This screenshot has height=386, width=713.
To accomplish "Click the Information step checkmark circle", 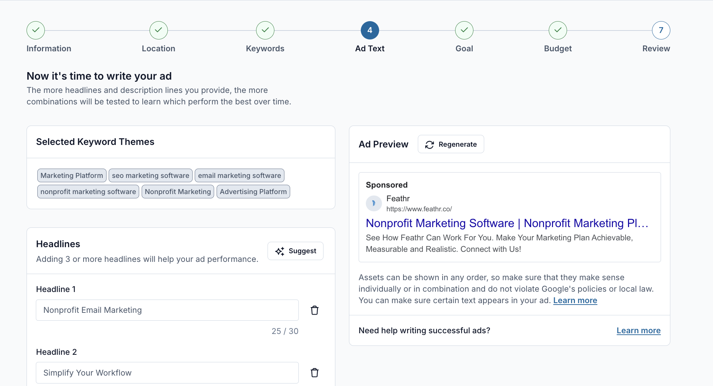I will point(36,30).
